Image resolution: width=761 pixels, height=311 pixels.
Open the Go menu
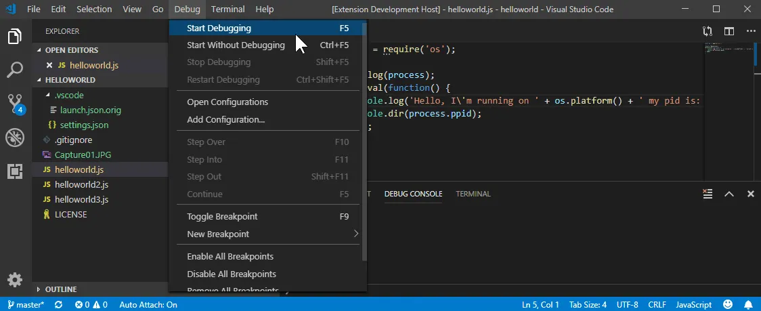(x=158, y=9)
